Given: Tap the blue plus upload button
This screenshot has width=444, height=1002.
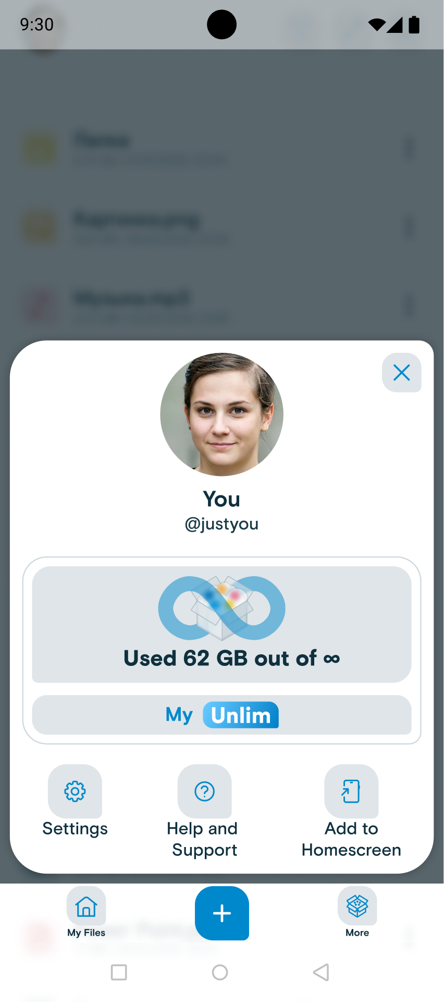Looking at the screenshot, I should pos(222,913).
